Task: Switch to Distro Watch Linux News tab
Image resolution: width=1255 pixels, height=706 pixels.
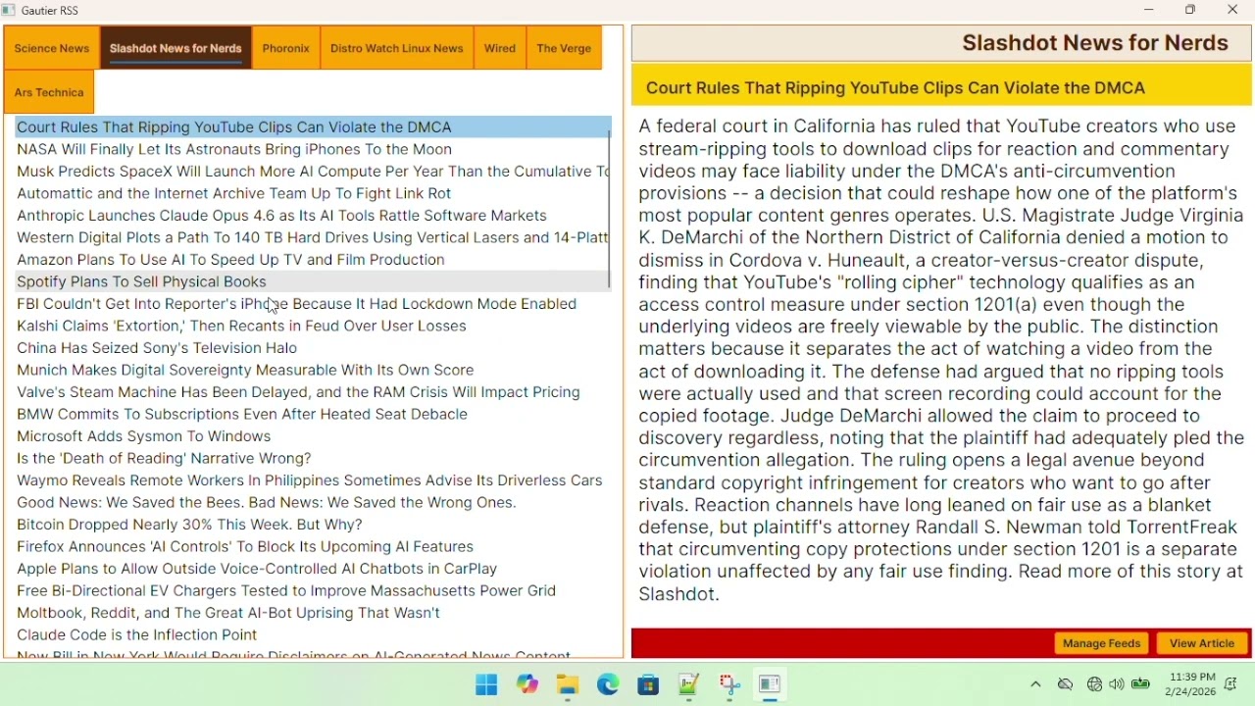Action: coord(397,49)
